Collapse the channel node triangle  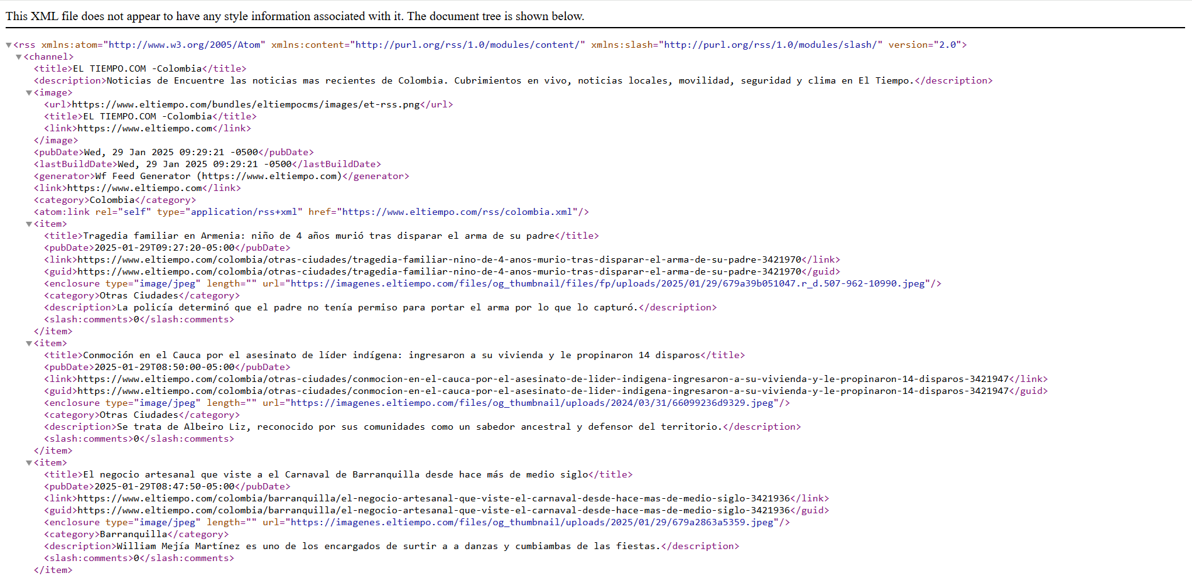click(x=19, y=57)
